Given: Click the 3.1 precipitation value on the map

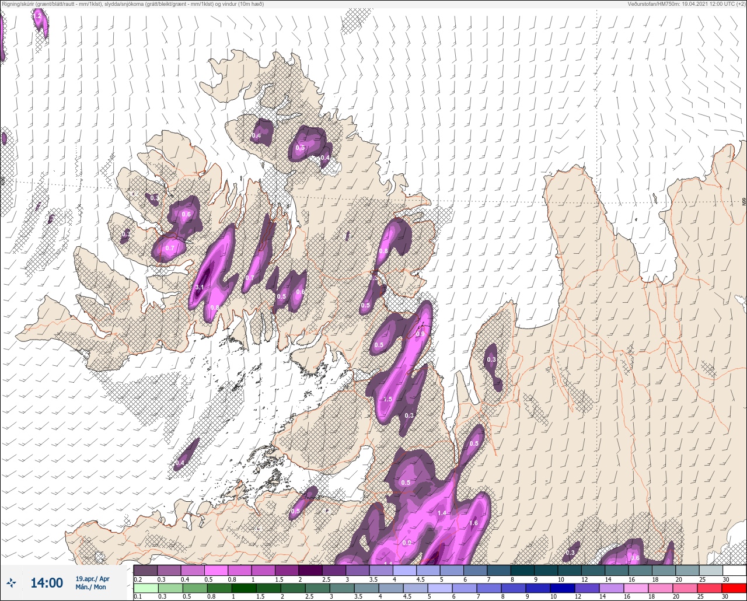Looking at the screenshot, I should click(x=199, y=287).
